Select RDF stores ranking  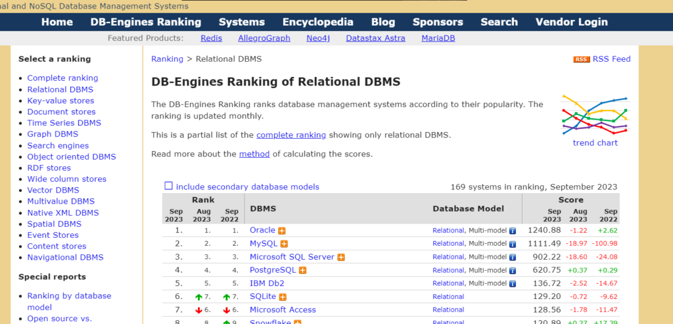pyautogui.click(x=49, y=168)
